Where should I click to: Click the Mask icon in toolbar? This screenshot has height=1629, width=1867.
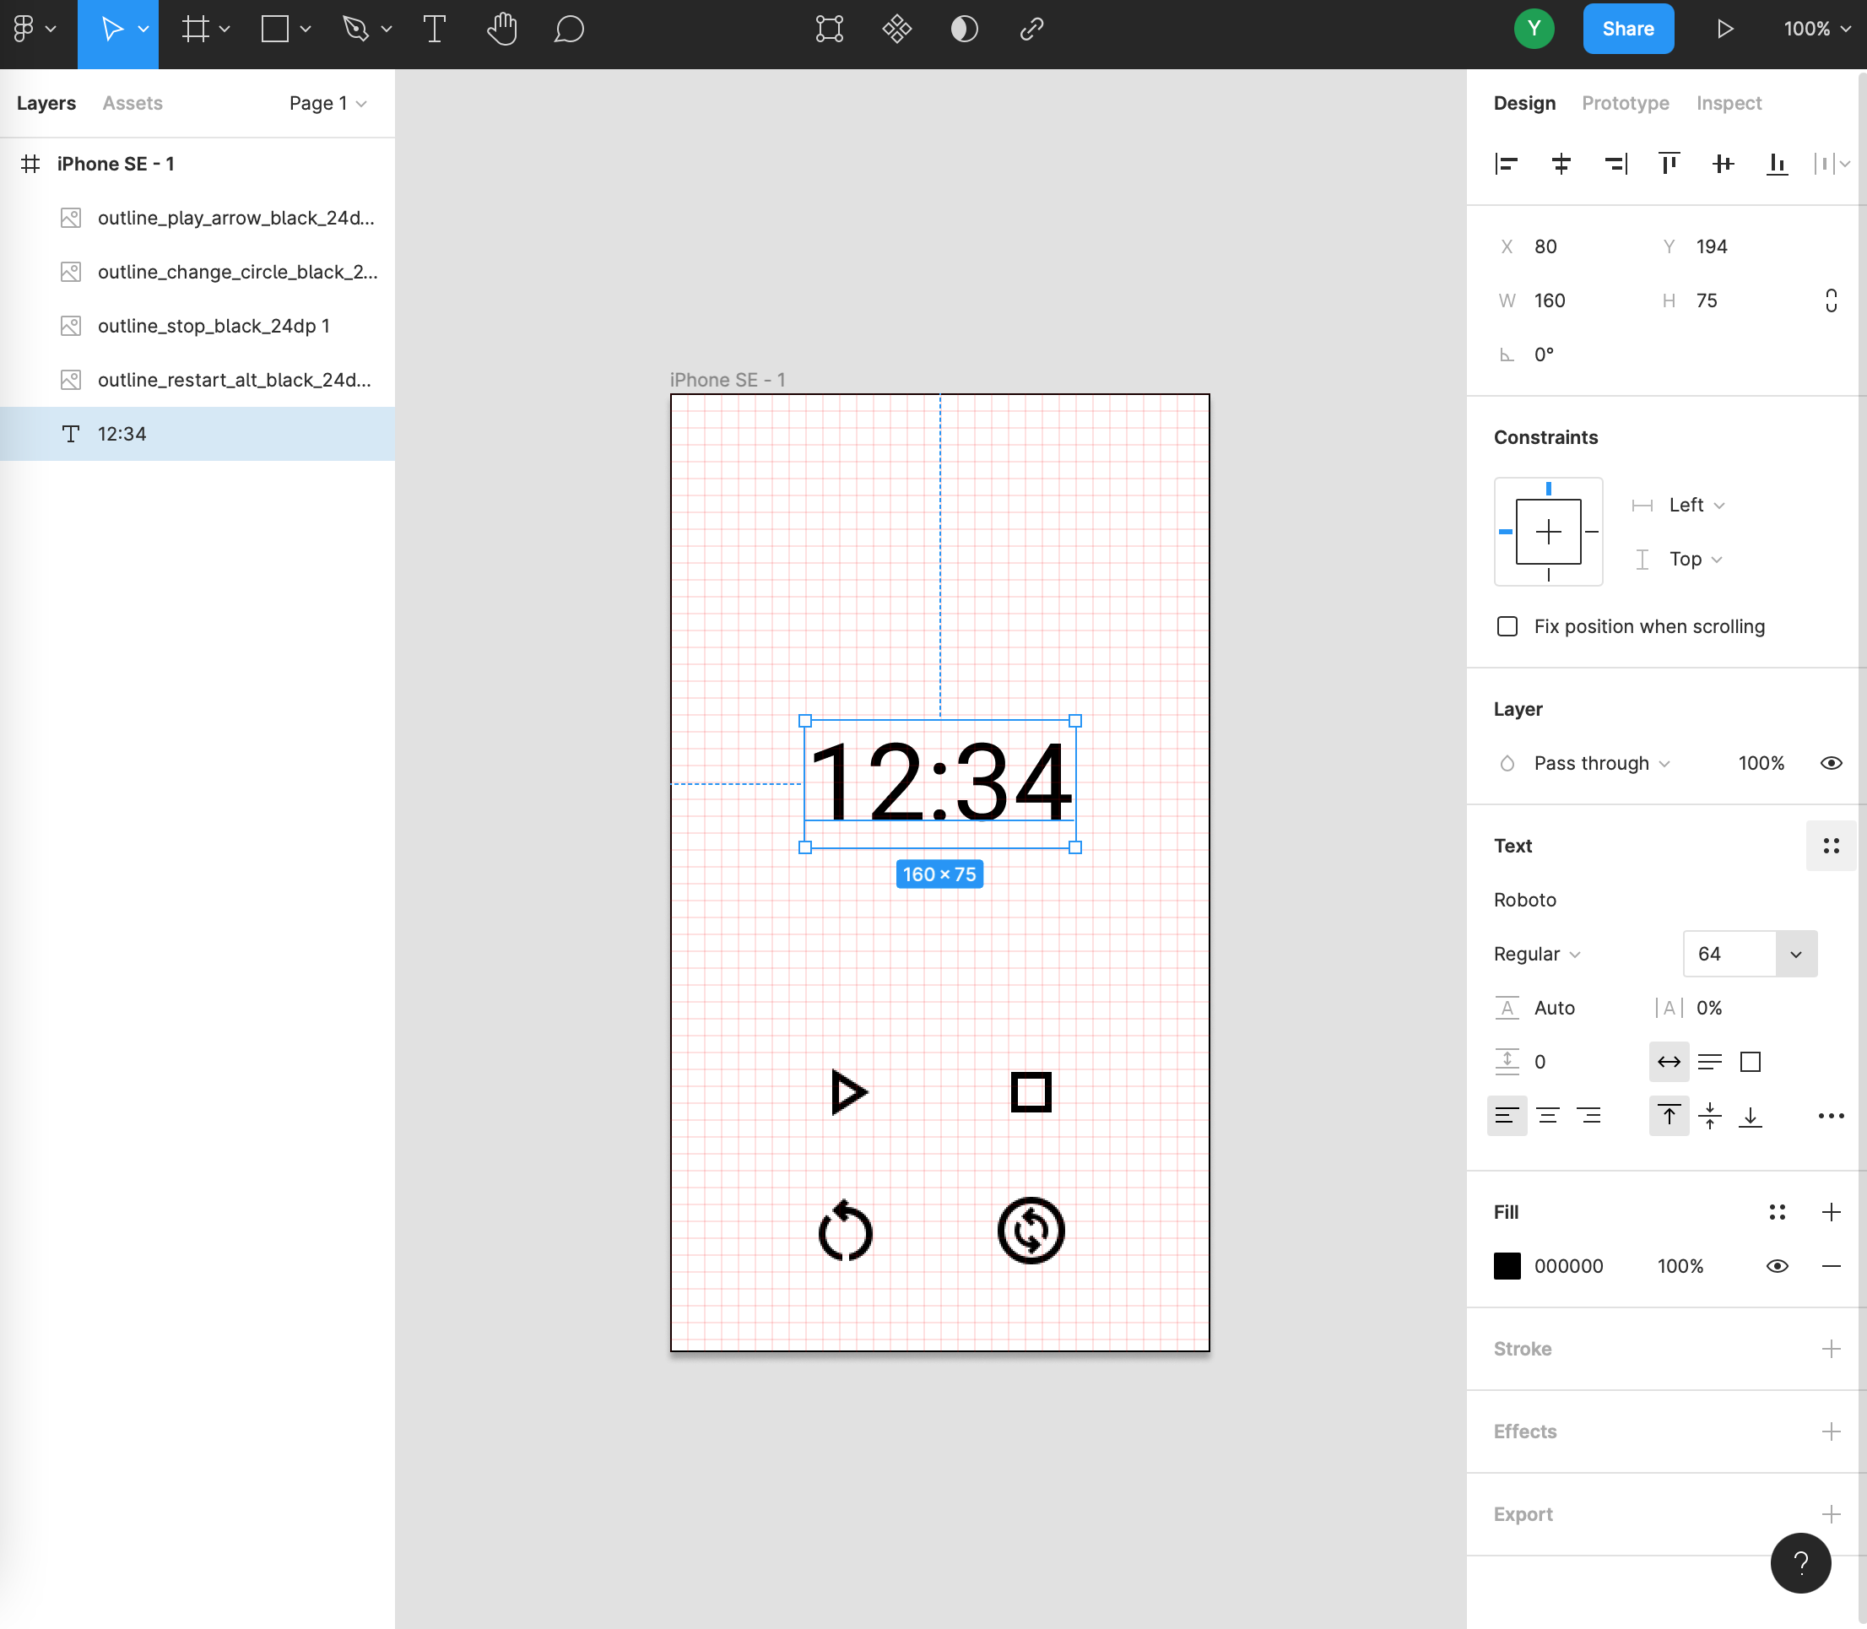964,29
